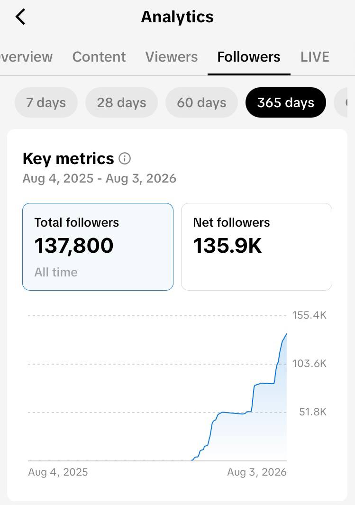Select the 60 days filter

click(201, 102)
